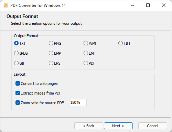This screenshot has height=132, width=172.
Task: Click the PDF Converter app icon
Action: (6, 5)
